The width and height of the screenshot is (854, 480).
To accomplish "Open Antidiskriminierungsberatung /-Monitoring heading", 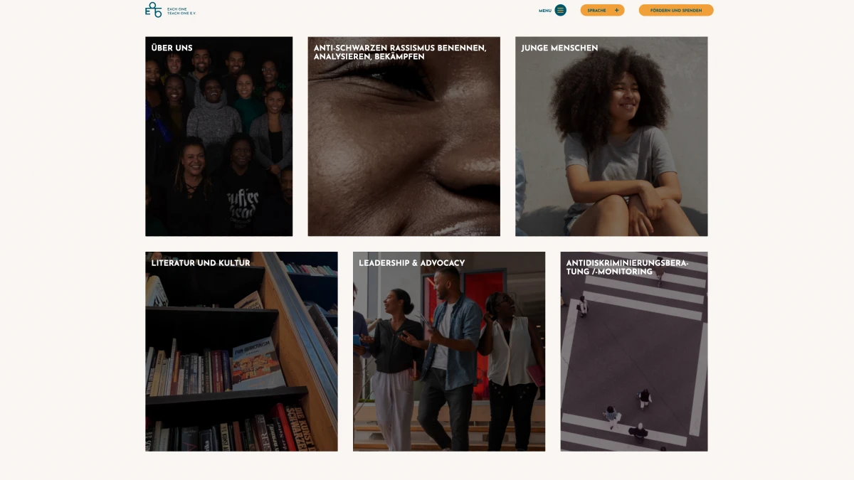I will click(628, 267).
